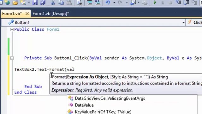Click the Navigate Forward icon

[145, 3]
